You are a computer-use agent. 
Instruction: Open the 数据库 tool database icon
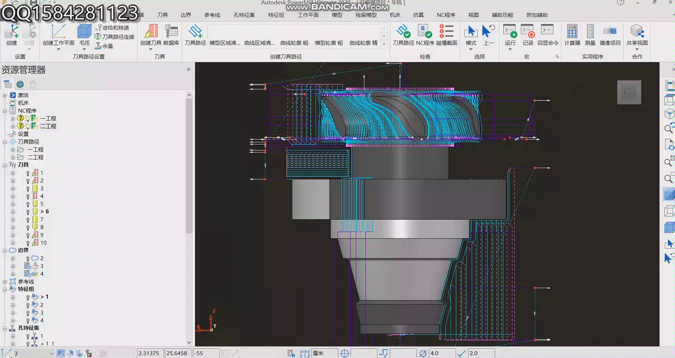171,35
